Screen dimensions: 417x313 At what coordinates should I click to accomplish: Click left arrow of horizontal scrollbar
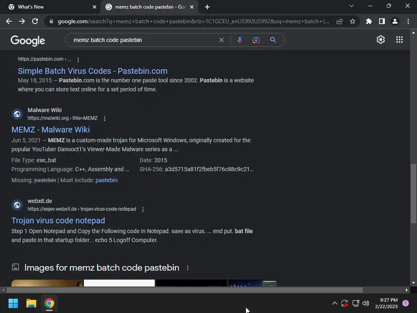pyautogui.click(x=3, y=290)
